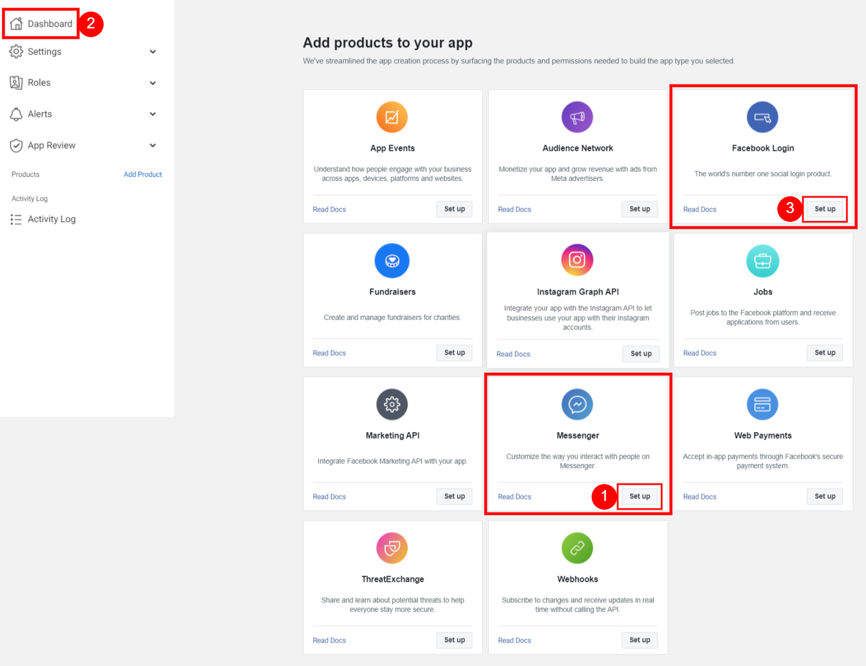This screenshot has width=866, height=666.
Task: Click the Jobs briefcase icon
Action: (762, 260)
